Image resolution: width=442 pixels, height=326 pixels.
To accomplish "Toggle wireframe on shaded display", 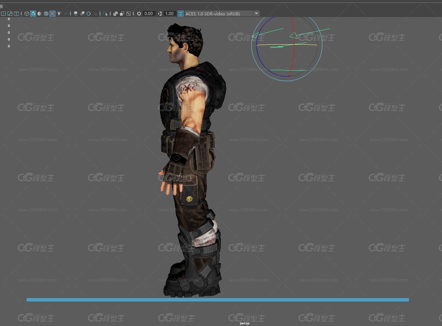I will coord(46,14).
